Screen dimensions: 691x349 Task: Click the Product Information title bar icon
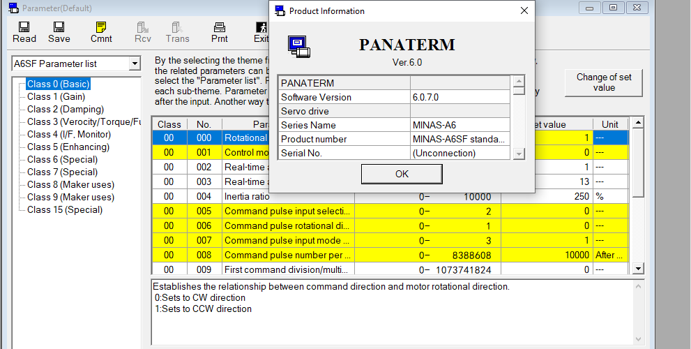[280, 10]
